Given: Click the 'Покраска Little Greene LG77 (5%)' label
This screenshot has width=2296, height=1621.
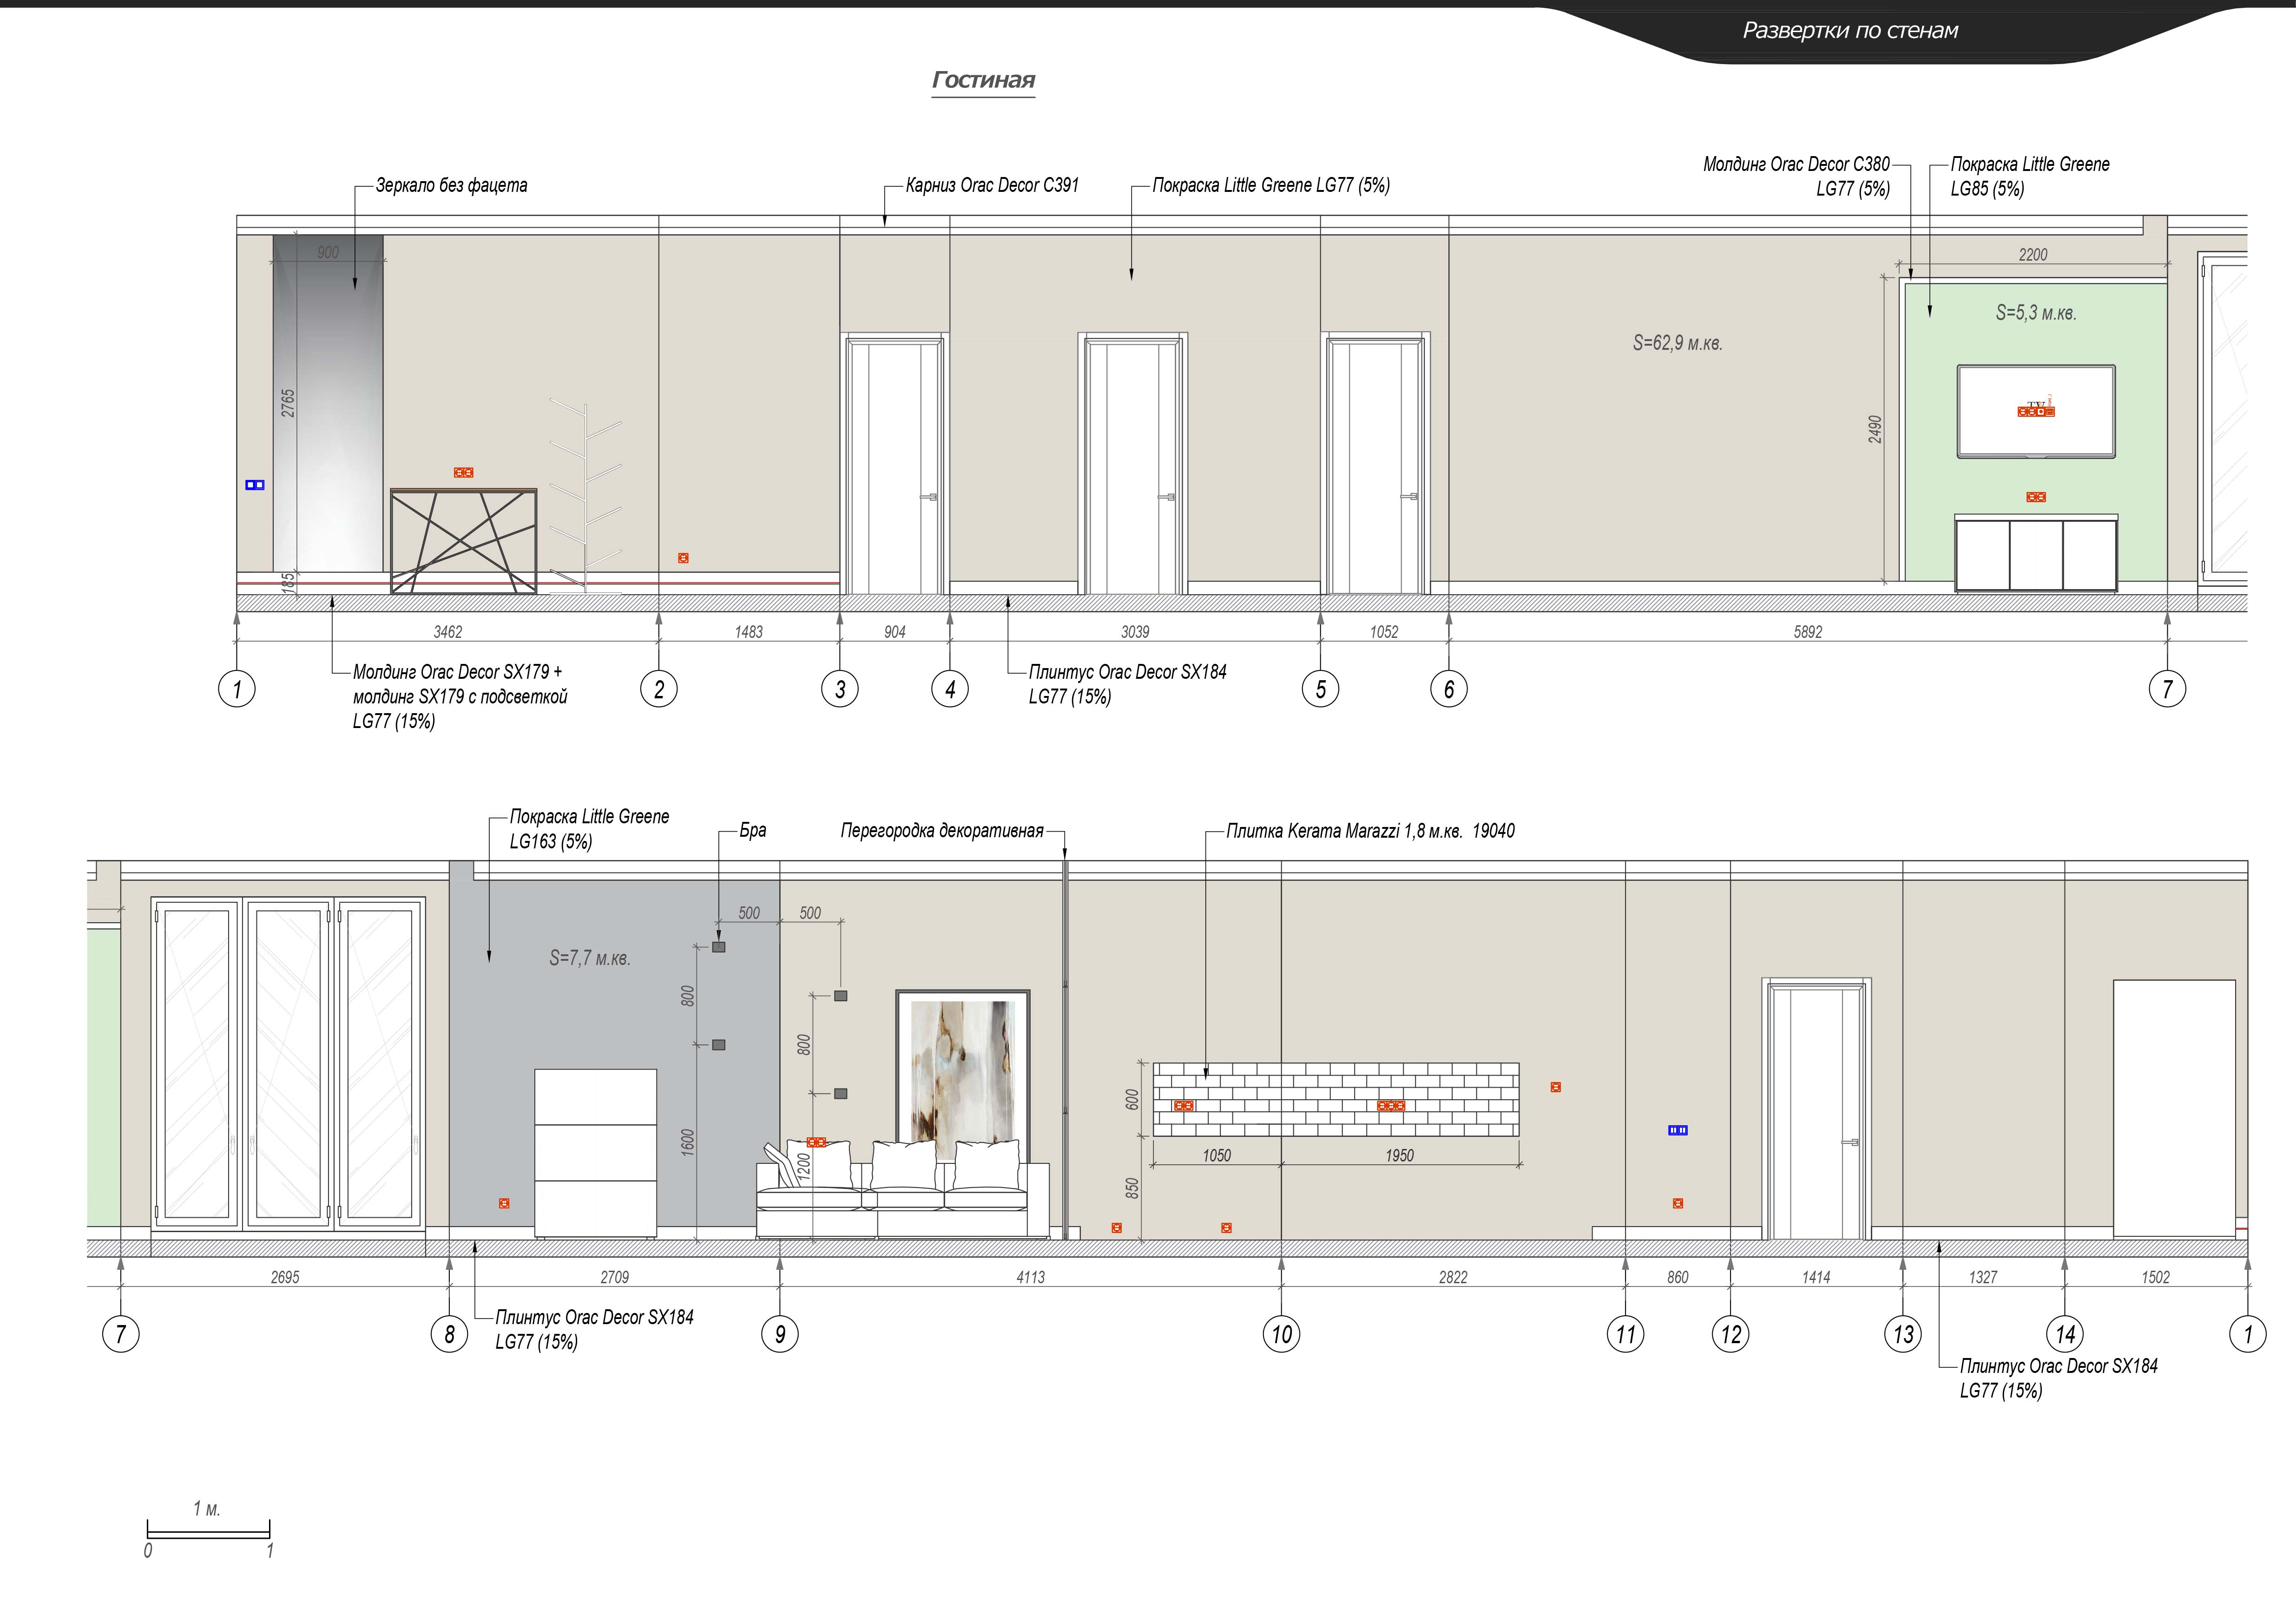Looking at the screenshot, I should pyautogui.click(x=1271, y=185).
